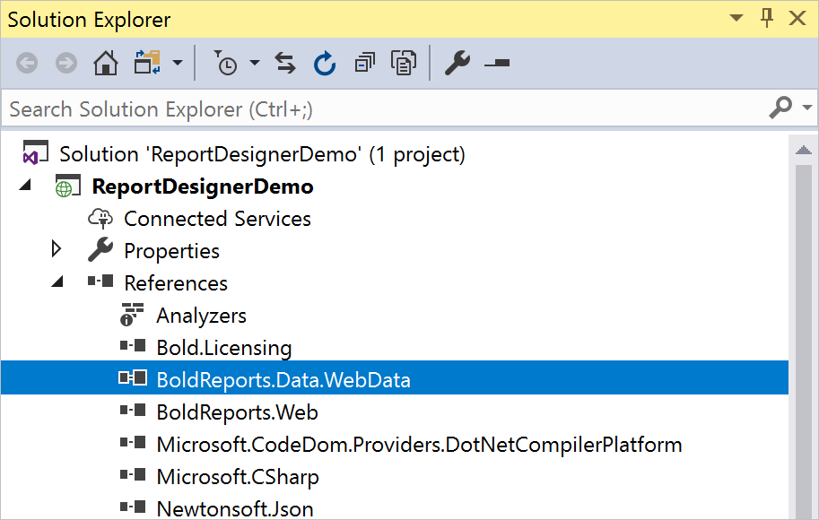Select the Bold.Licensing reference
Image resolution: width=819 pixels, height=520 pixels.
tap(224, 348)
